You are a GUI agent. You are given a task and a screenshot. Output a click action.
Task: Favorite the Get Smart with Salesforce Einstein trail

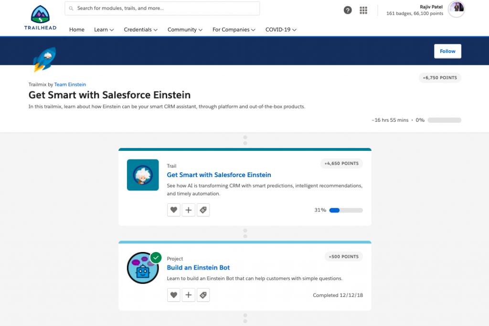click(174, 210)
